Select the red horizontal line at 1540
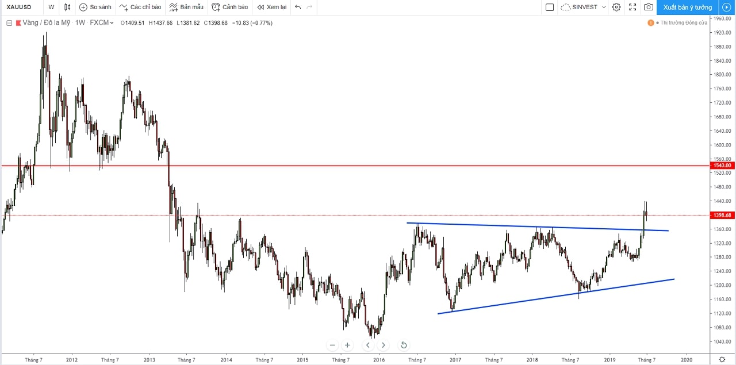The height and width of the screenshot is (365, 736). coord(356,166)
